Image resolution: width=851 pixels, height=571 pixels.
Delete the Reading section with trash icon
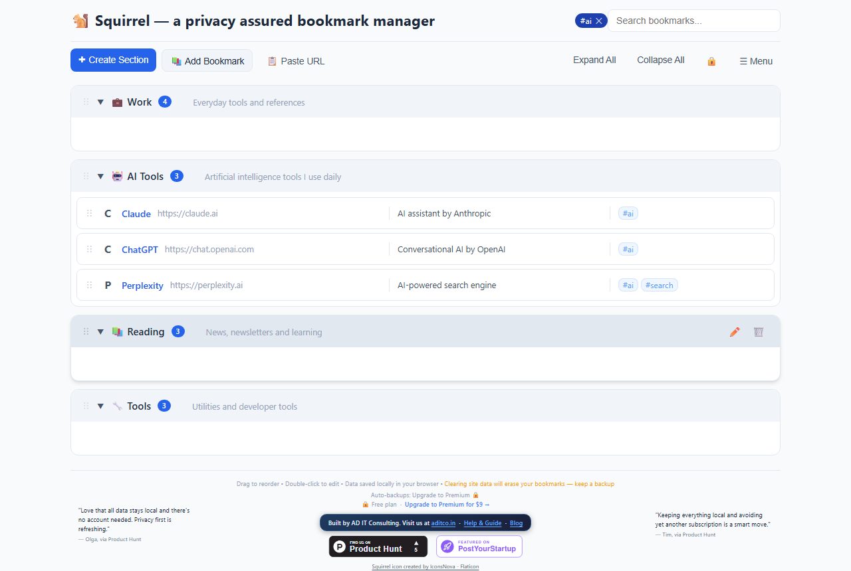(759, 332)
